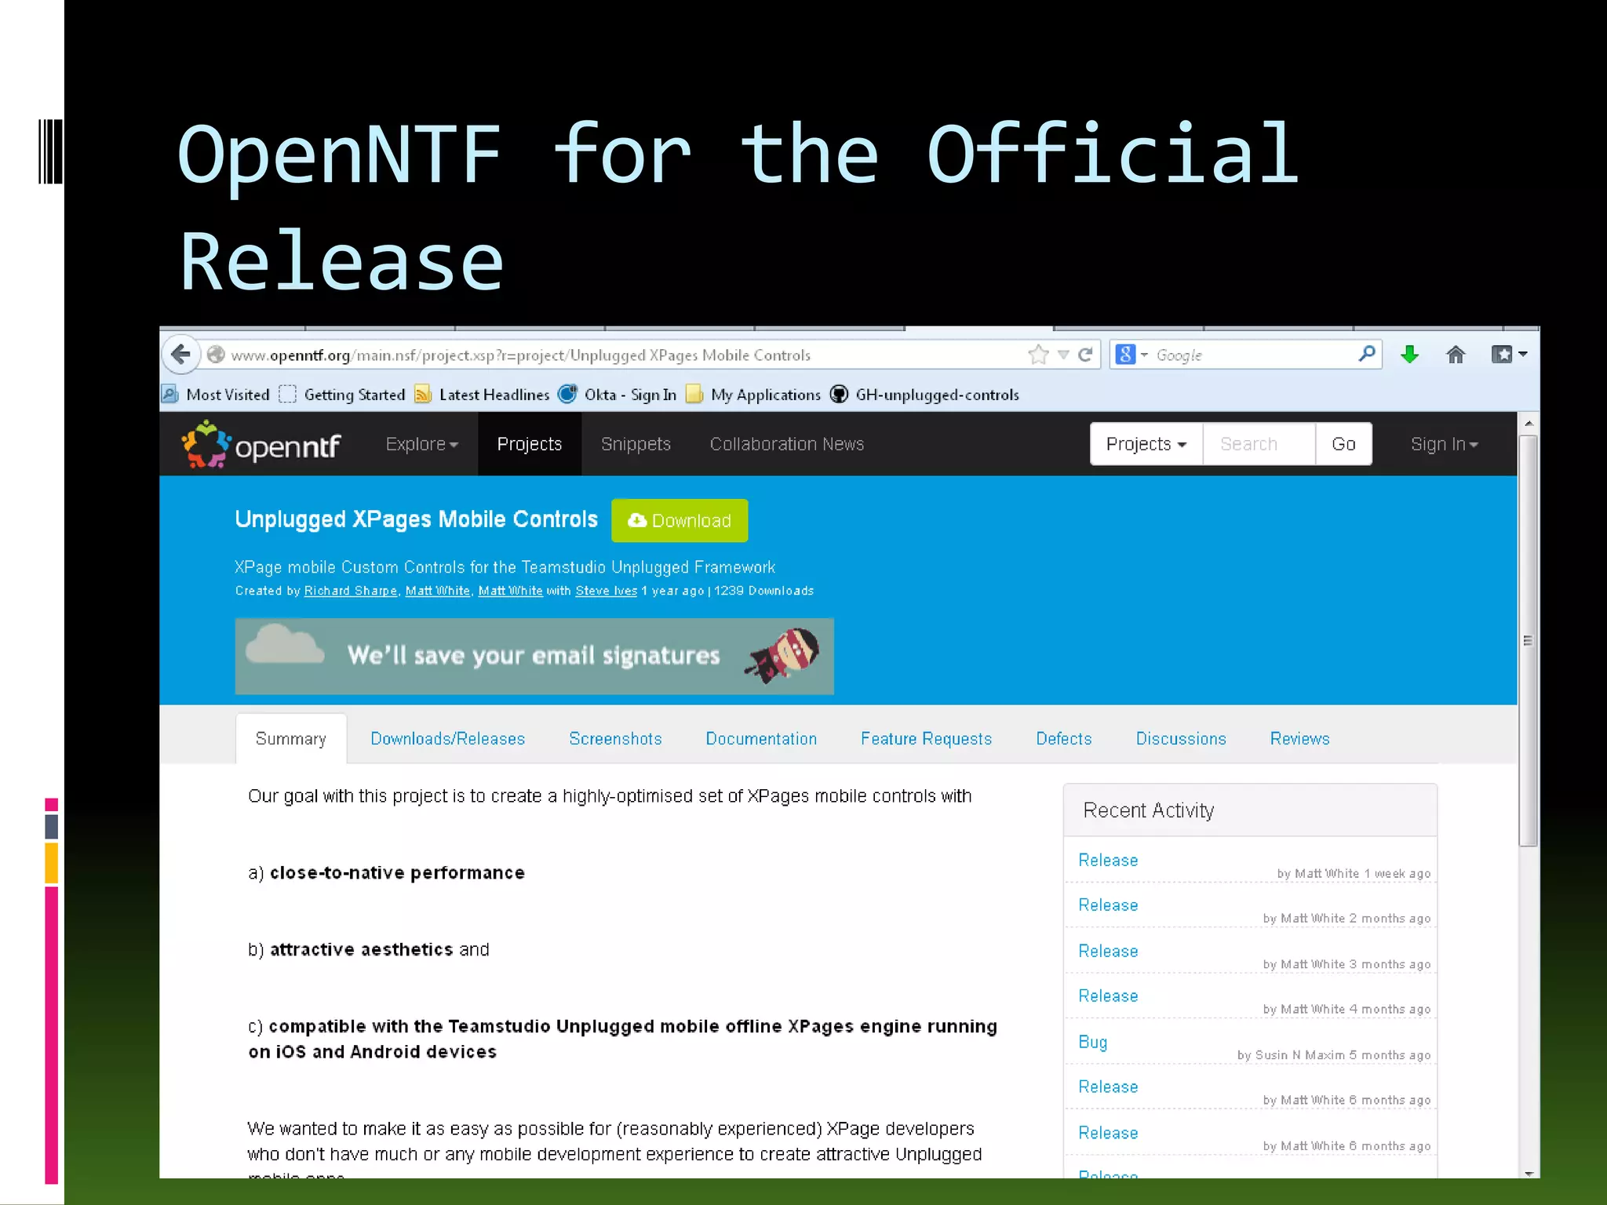Click the page vertical scrollbar thumb
Image resolution: width=1607 pixels, height=1205 pixels.
1528,640
